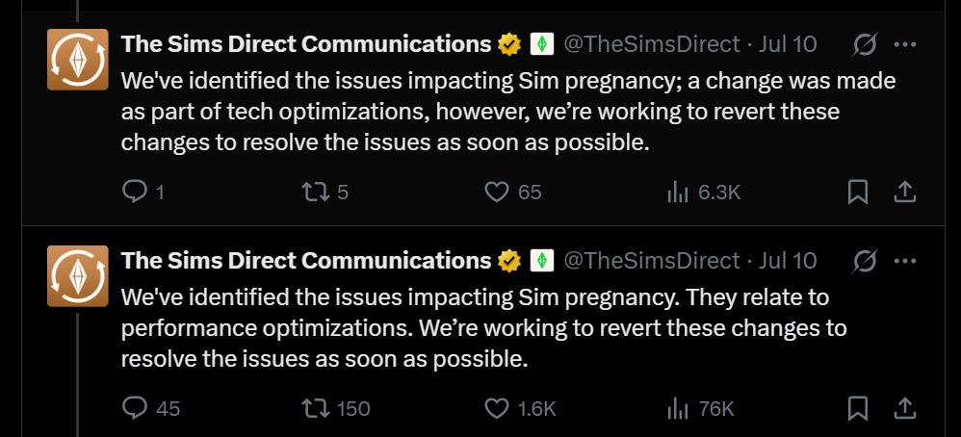The height and width of the screenshot is (437, 961).
Task: Click @TheSimsDirect handle on second tweet
Action: point(651,261)
